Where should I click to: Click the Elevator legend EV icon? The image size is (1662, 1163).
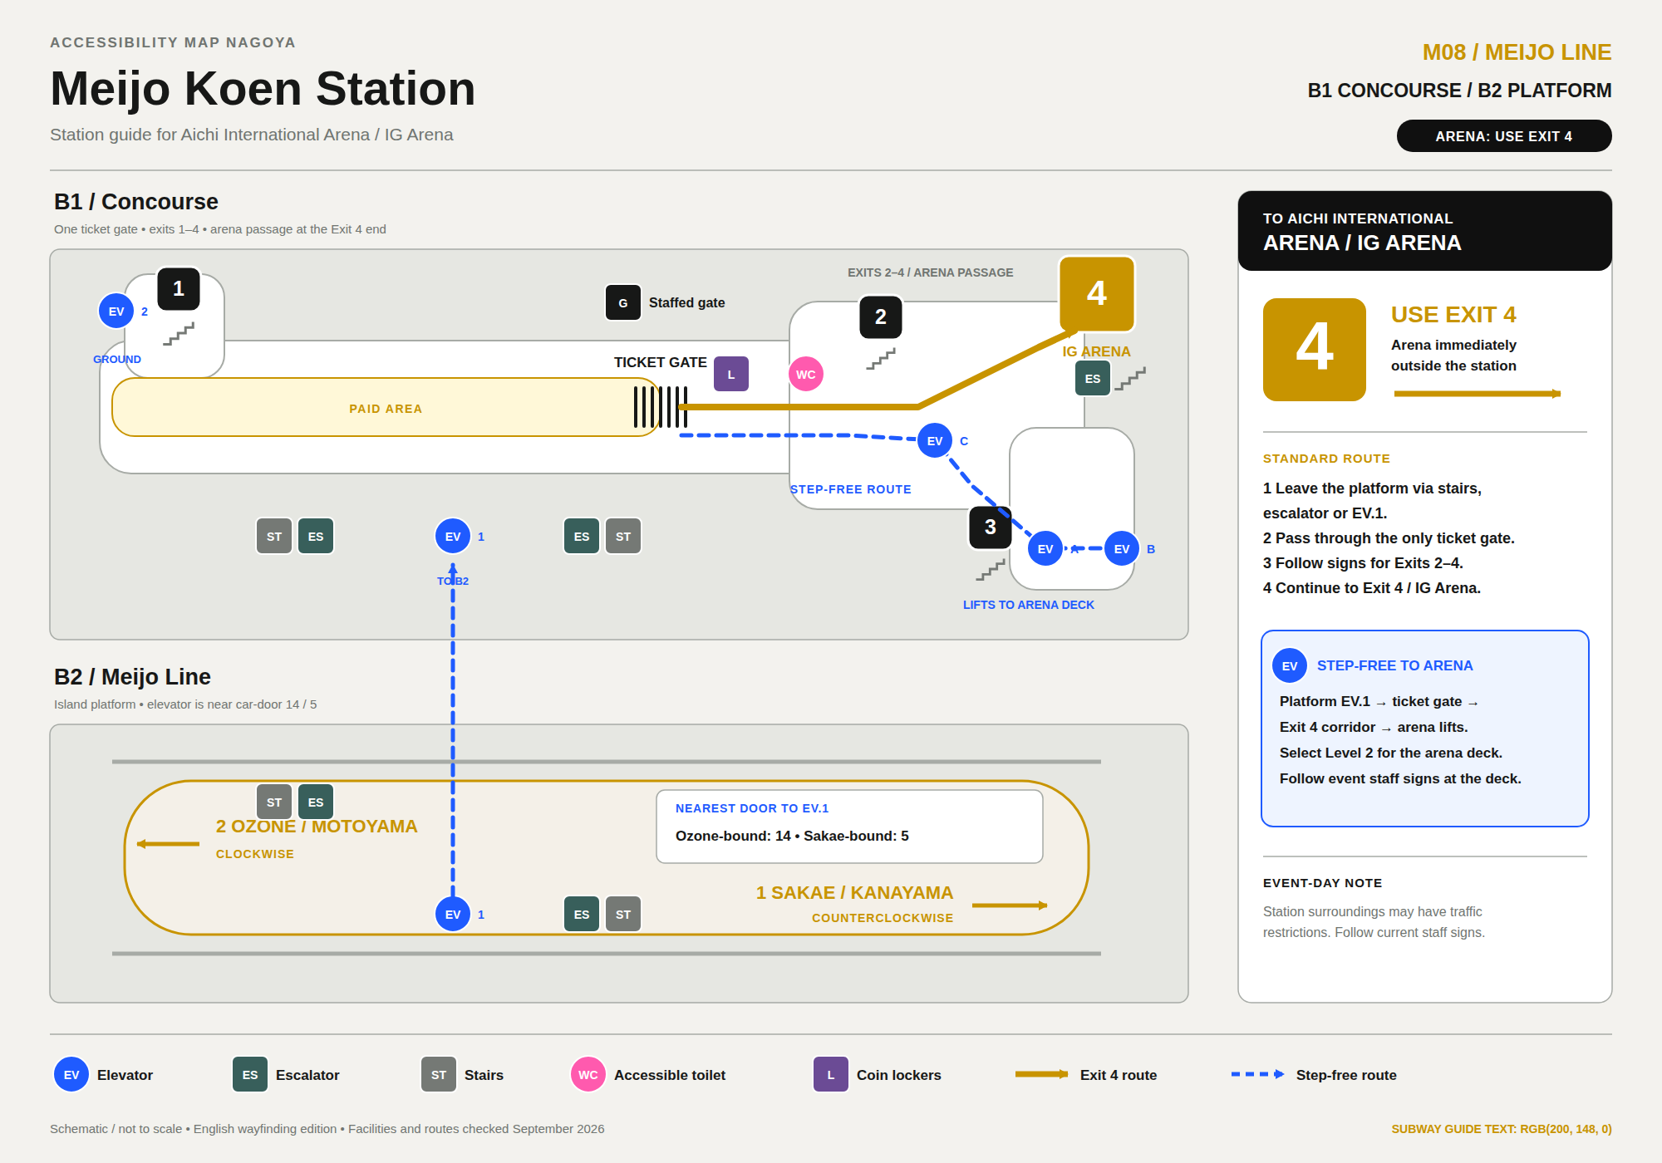click(71, 1075)
